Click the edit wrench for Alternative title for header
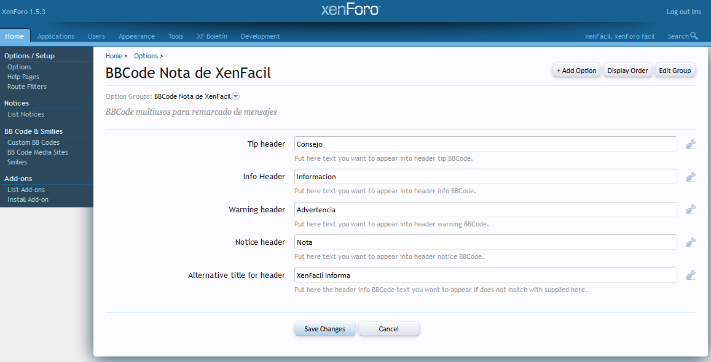Viewport: 711px width, 362px height. [690, 275]
